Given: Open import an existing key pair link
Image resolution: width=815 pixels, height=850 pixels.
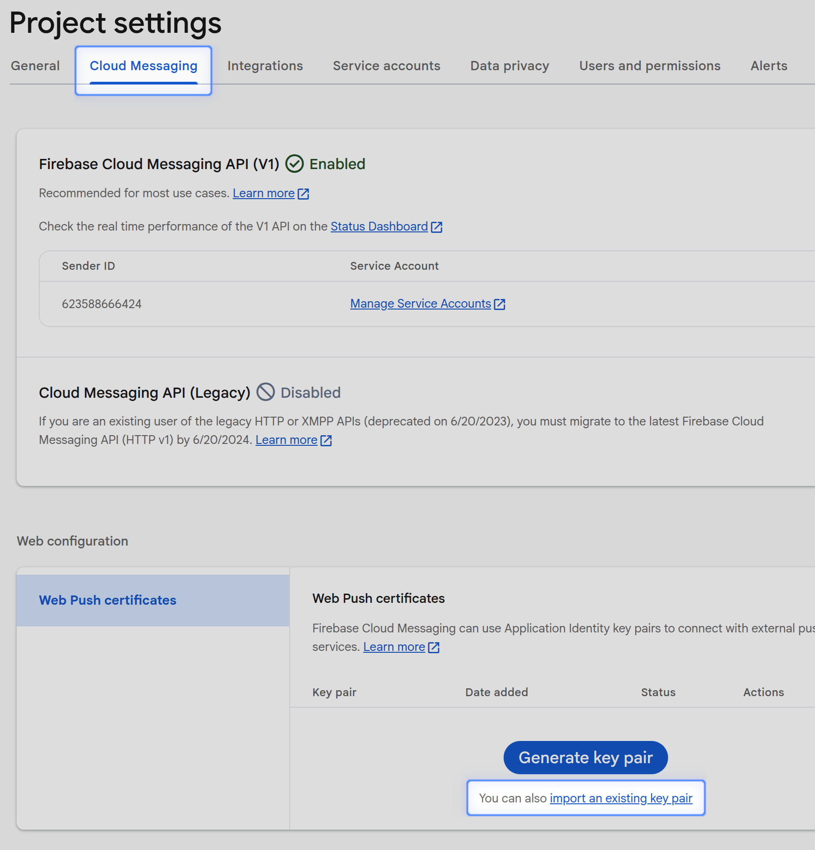Looking at the screenshot, I should pos(621,798).
